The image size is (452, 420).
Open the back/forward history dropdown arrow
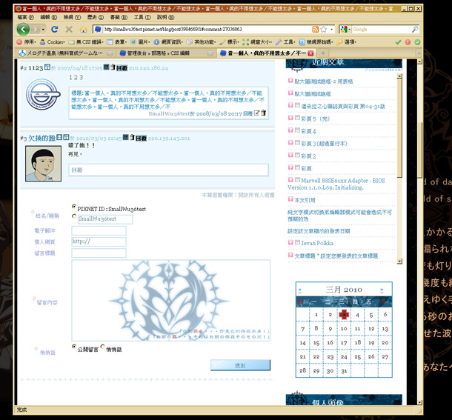[x=43, y=30]
